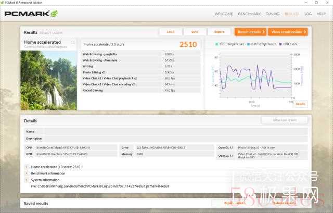
Task: Expand System information section
Action: [27, 180]
